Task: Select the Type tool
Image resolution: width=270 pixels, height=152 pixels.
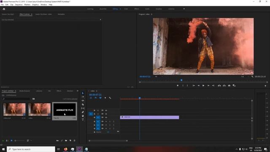Action: (83, 119)
